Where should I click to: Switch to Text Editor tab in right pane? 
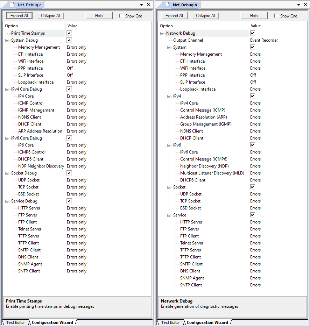click(170, 322)
